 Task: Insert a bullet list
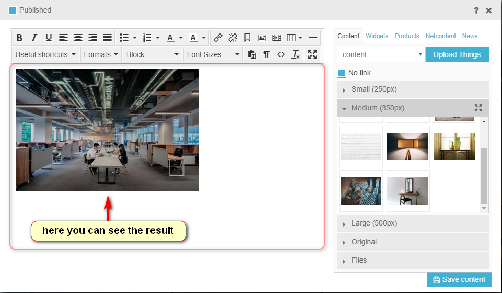124,38
